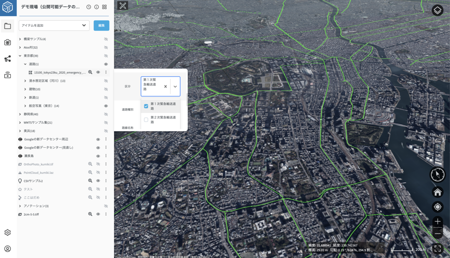The height and width of the screenshot is (258, 450).
Task: Open the history clock icon in header
Action: (x=89, y=7)
